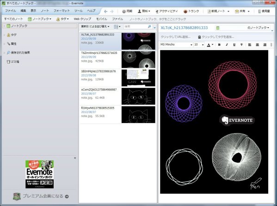This screenshot has height=206, width=277.
Task: Click クリックしてURL追加 field
Action: (x=176, y=37)
